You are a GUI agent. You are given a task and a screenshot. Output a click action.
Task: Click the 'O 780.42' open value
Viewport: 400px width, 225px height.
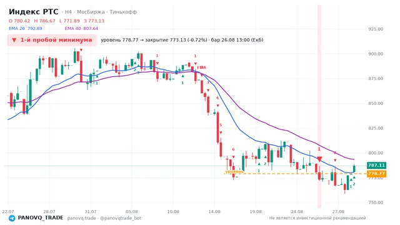[x=19, y=21]
